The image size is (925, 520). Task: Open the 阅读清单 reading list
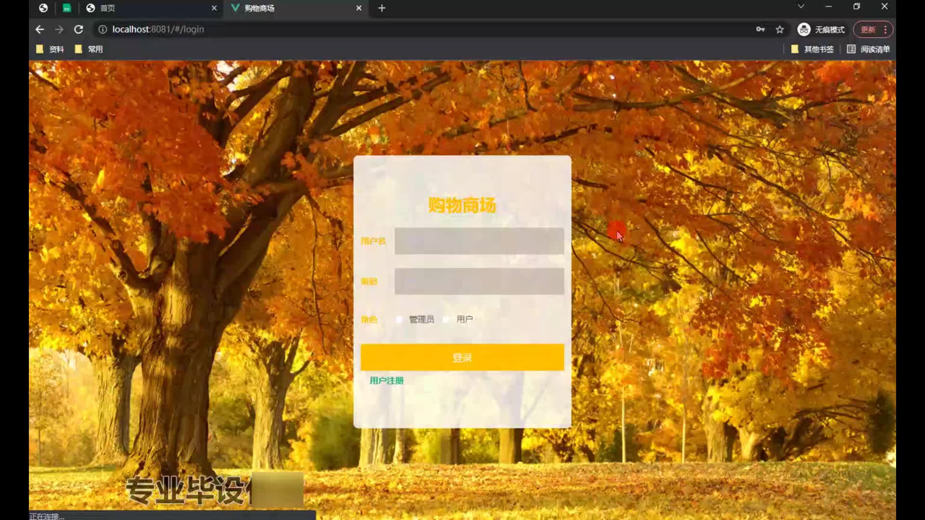[869, 49]
